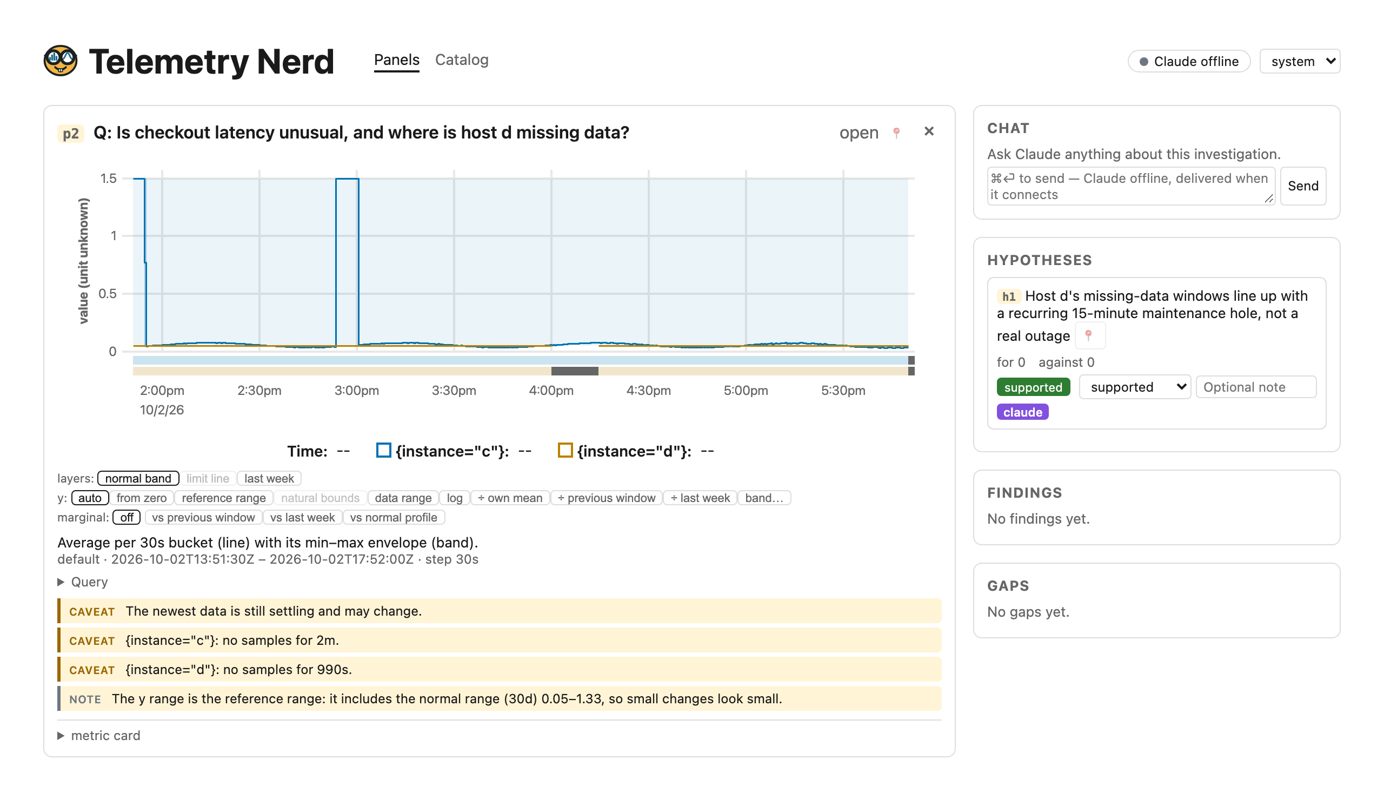Open the band… y option
This screenshot has width=1384, height=792.
click(x=764, y=498)
